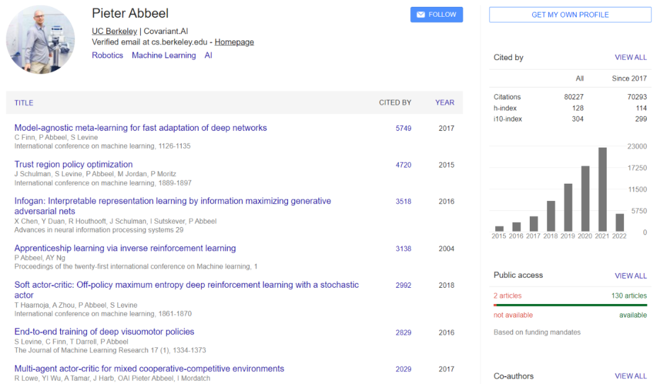Click Get My Own Profile button
The image size is (670, 384).
tap(570, 15)
